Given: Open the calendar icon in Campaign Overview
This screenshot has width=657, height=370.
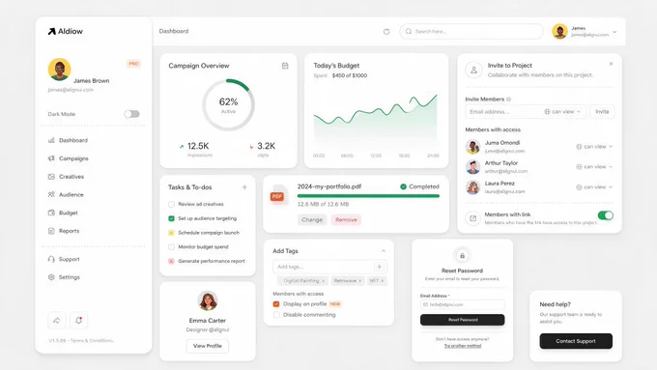Looking at the screenshot, I should point(285,66).
